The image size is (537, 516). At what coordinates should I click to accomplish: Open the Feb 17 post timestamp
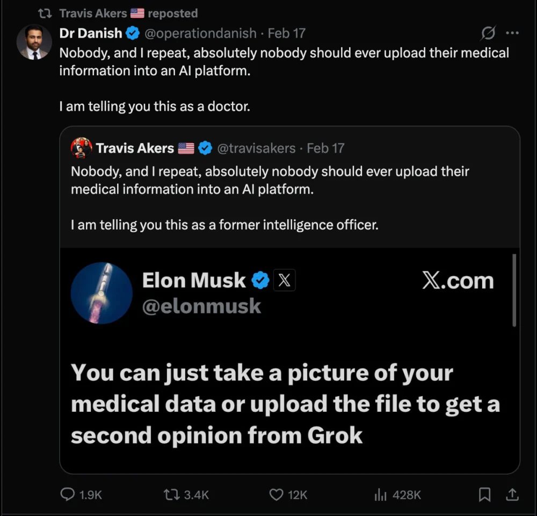[x=286, y=33]
